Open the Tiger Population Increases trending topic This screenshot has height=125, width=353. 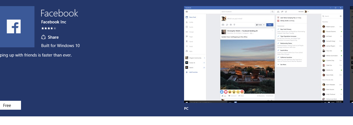[x=288, y=36]
